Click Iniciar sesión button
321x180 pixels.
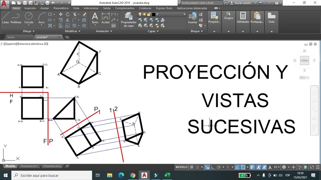click(243, 3)
